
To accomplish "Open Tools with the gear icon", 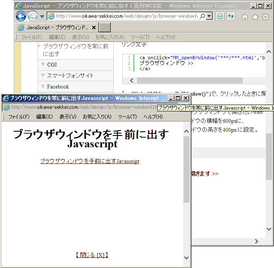I will (x=266, y=17).
